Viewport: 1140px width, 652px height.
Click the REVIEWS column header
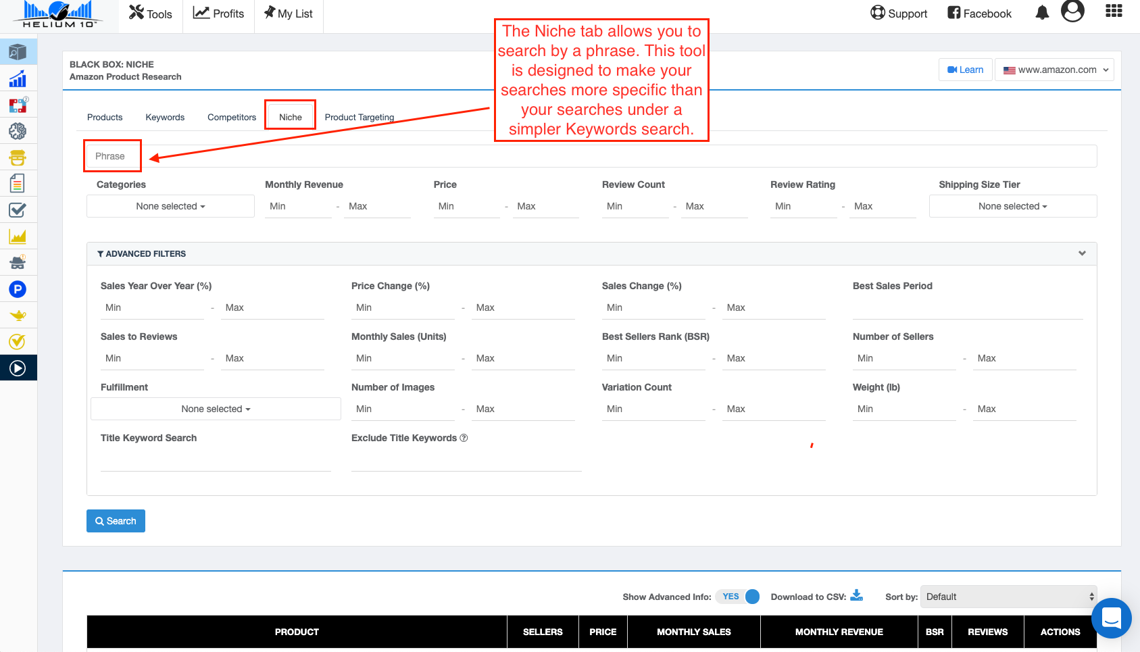[987, 632]
